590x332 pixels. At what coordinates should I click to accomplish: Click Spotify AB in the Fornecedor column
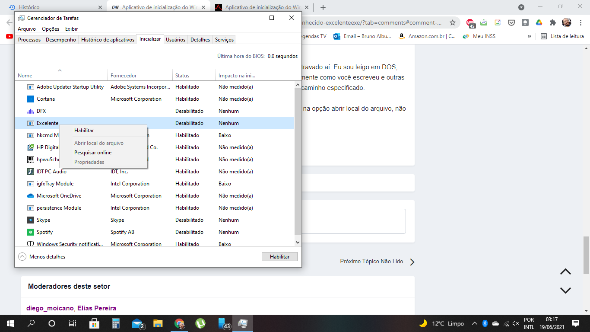(x=122, y=232)
